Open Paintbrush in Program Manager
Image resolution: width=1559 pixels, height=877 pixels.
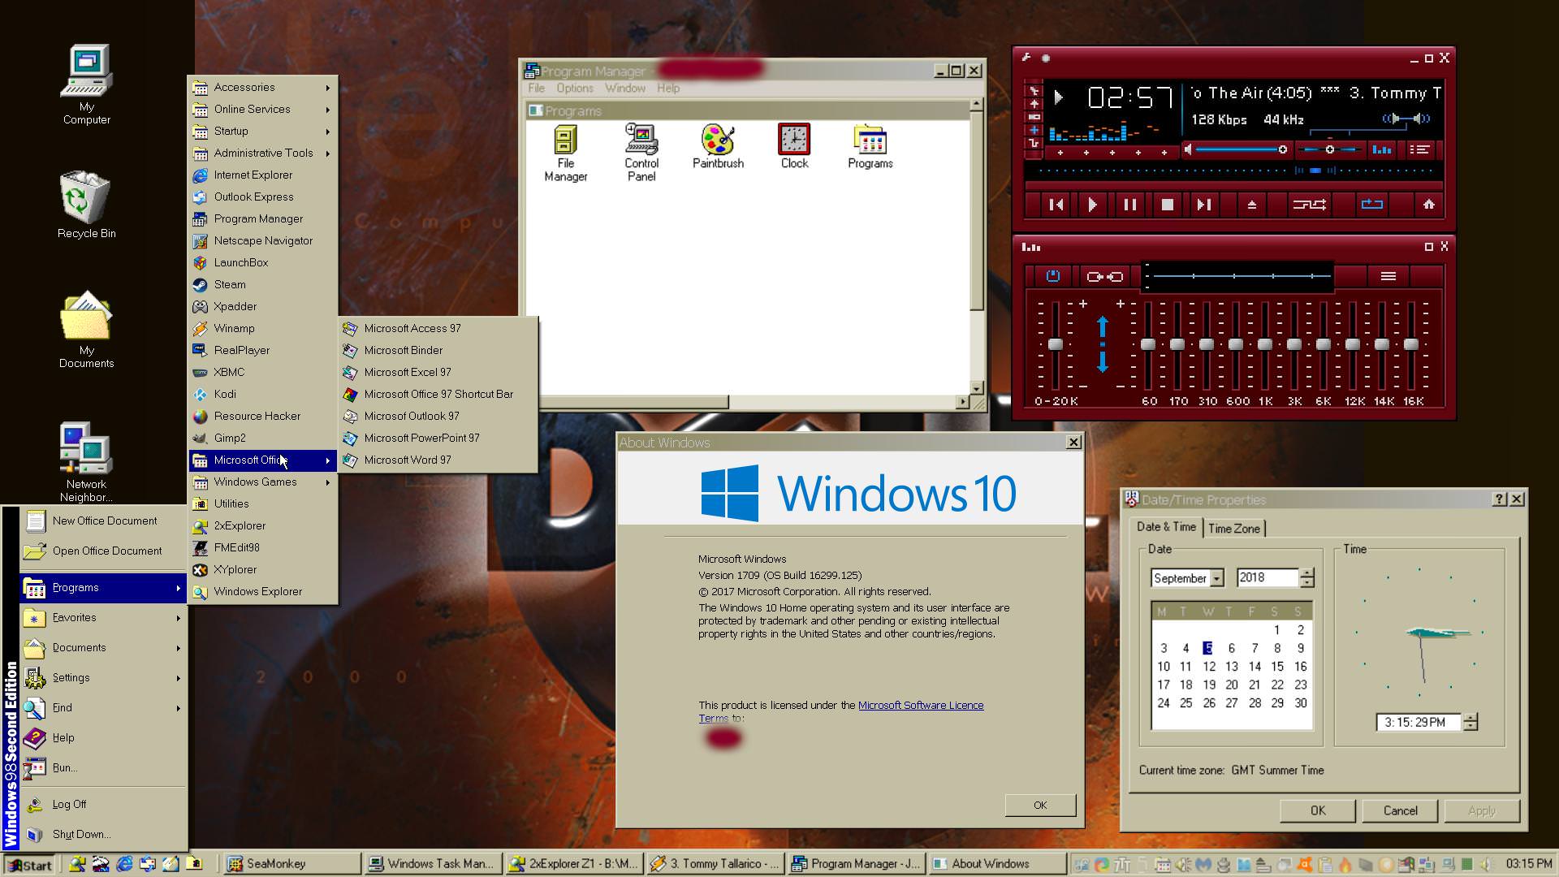tap(717, 146)
